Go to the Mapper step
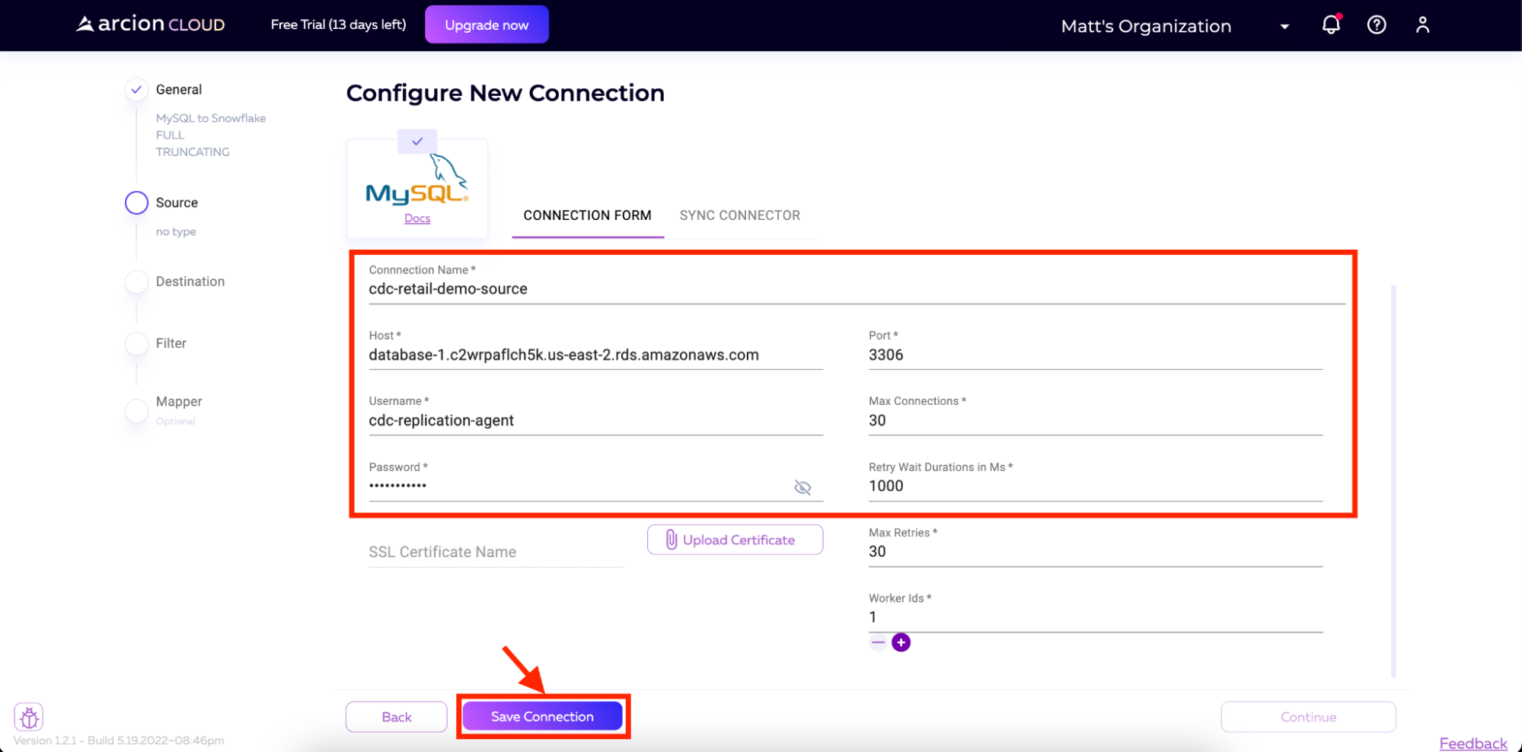1522x752 pixels. click(x=179, y=401)
